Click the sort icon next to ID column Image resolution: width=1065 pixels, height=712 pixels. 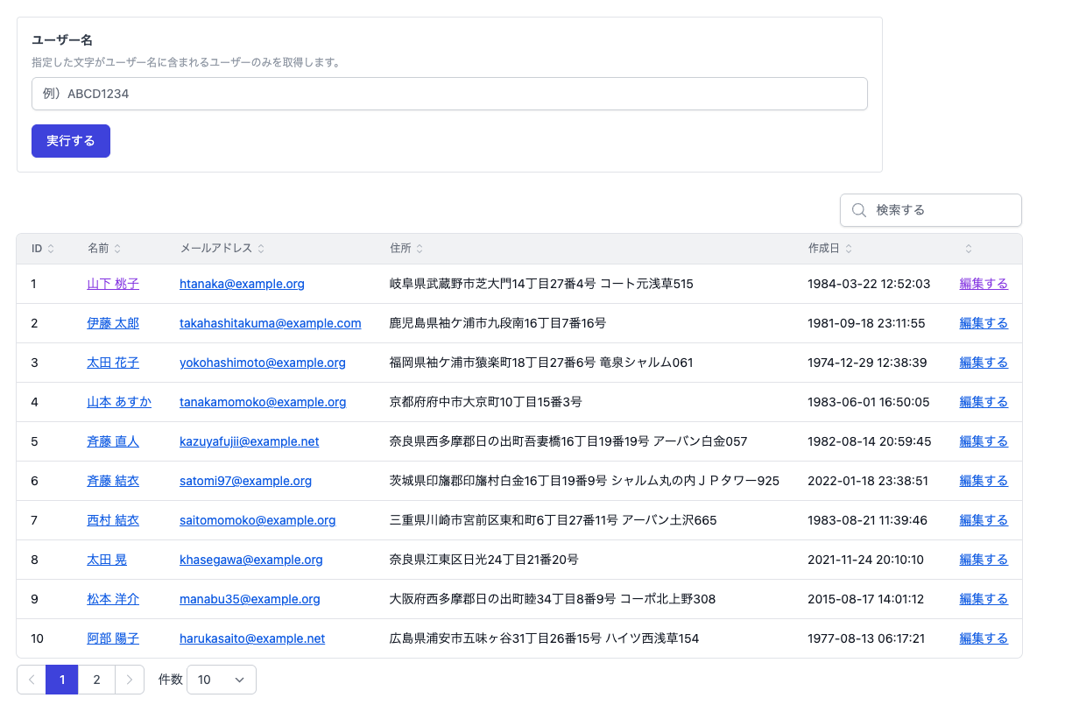(x=51, y=249)
